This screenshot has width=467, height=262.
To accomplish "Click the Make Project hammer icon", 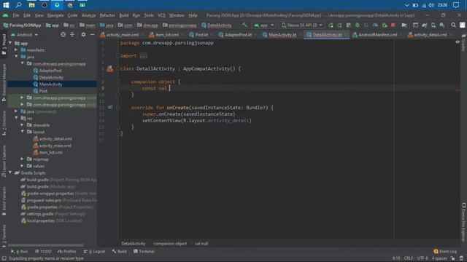I will pos(244,25).
